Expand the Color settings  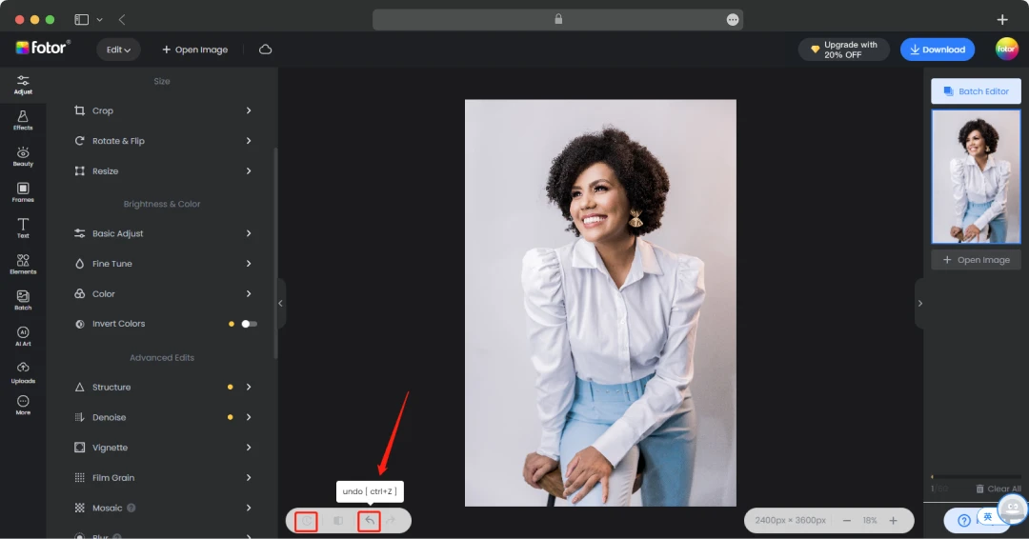click(x=249, y=293)
